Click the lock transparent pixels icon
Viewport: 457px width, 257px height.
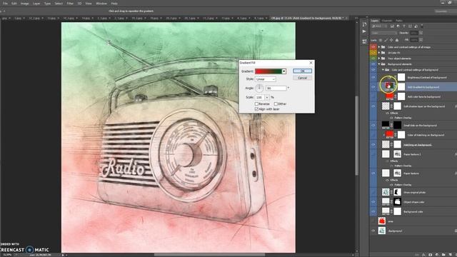tap(381, 40)
